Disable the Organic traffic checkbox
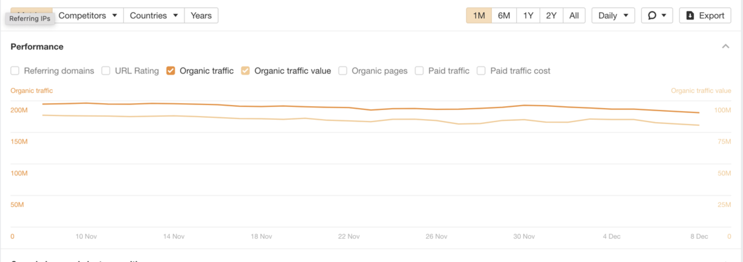The height and width of the screenshot is (262, 743). click(171, 71)
